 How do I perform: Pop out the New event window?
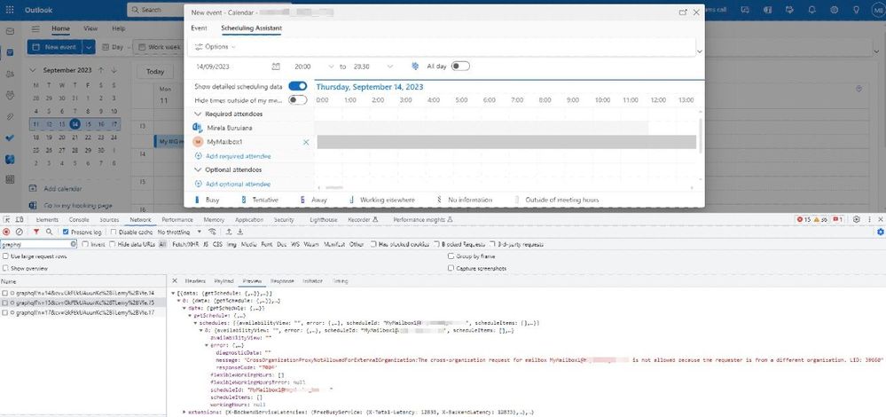click(x=683, y=12)
